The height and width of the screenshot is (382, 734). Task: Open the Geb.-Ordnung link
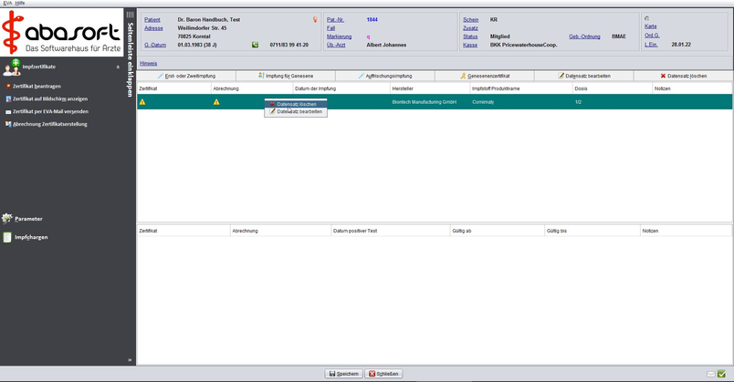pyautogui.click(x=584, y=36)
